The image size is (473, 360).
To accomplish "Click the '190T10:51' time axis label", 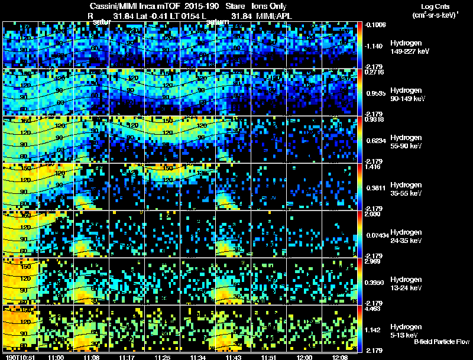I will tap(20, 358).
